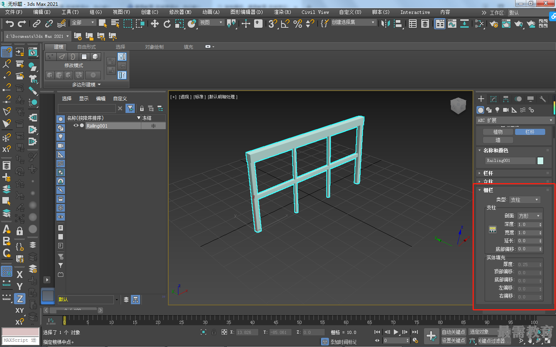Image resolution: width=556 pixels, height=347 pixels.
Task: Click the Unlink Selection icon
Action: click(x=49, y=24)
